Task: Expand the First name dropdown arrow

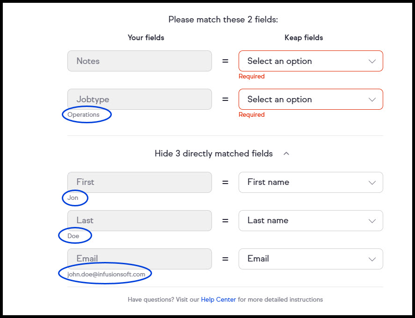Action: [372, 182]
